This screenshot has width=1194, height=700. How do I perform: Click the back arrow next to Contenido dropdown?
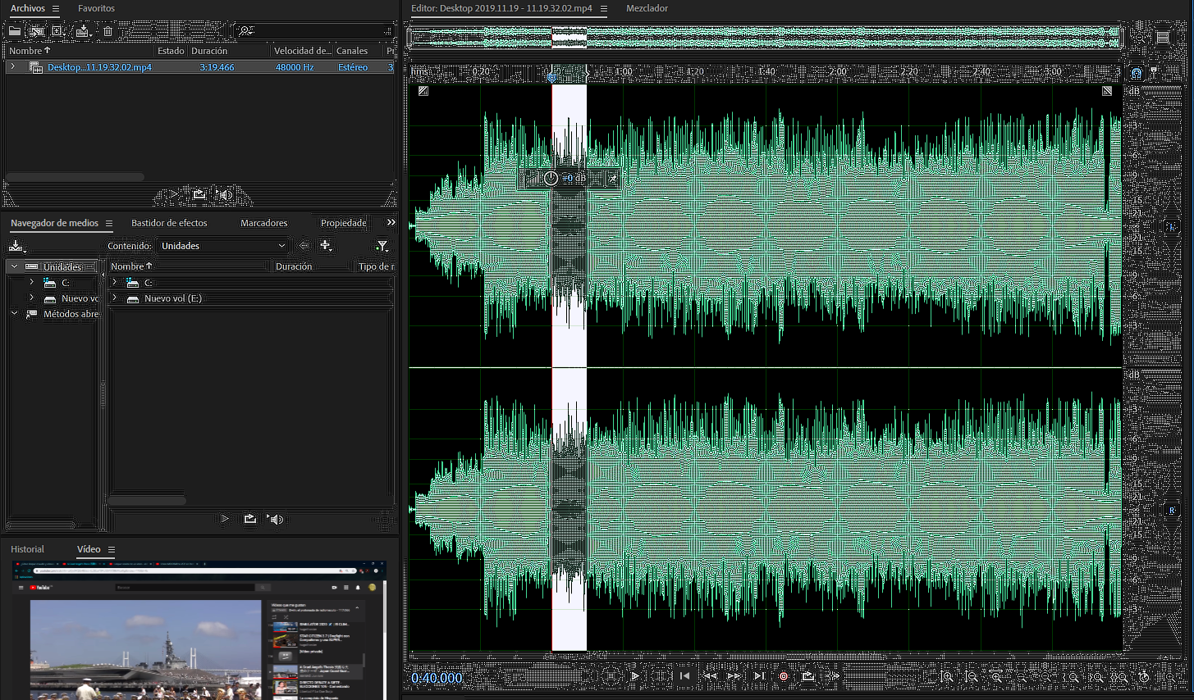(x=304, y=246)
